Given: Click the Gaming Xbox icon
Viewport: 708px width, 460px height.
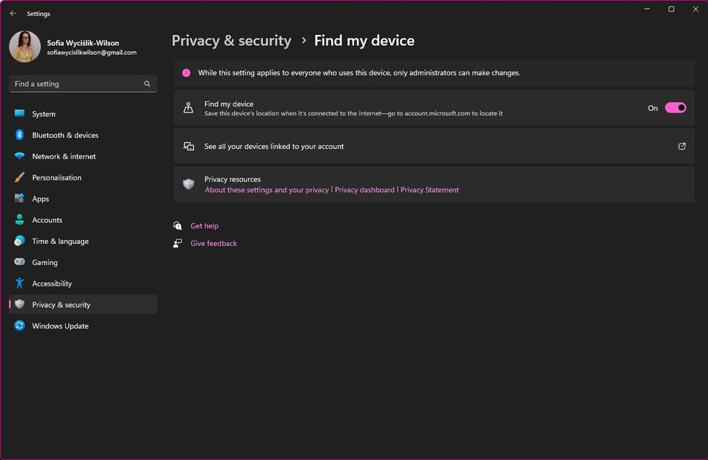Looking at the screenshot, I should [x=20, y=262].
